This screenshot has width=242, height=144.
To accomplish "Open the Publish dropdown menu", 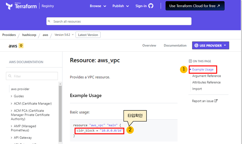I will click(121, 6).
